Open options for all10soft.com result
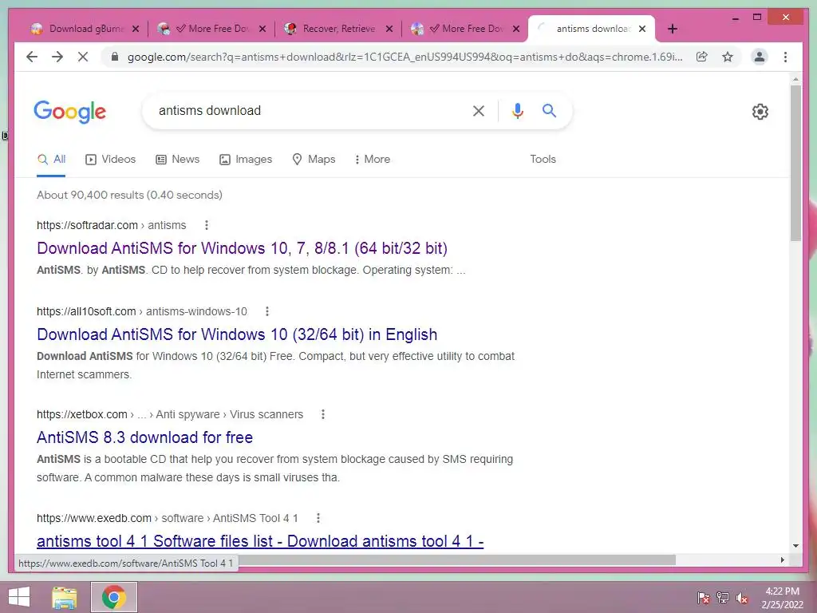The image size is (817, 613). pos(266,311)
